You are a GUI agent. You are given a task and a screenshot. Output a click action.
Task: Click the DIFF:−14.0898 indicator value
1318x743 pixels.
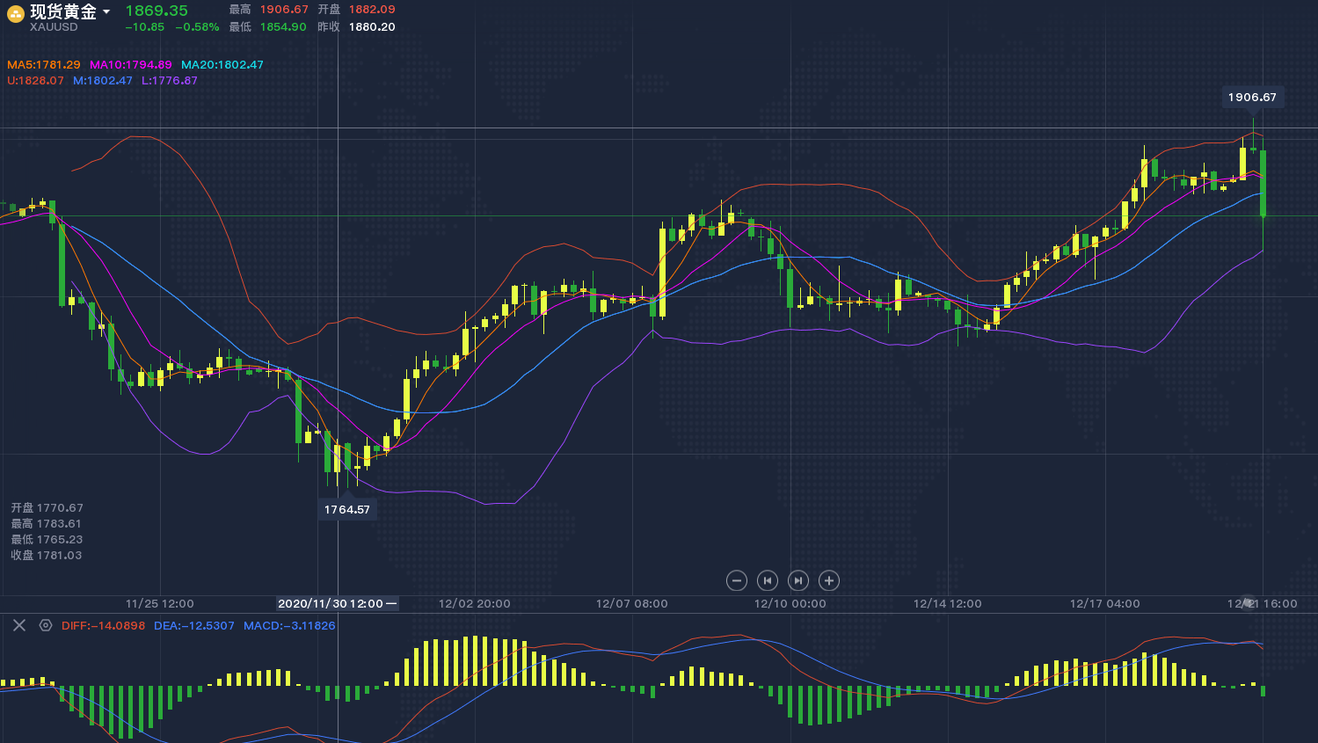pyautogui.click(x=104, y=626)
